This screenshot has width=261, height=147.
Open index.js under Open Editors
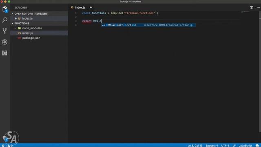[39, 18]
